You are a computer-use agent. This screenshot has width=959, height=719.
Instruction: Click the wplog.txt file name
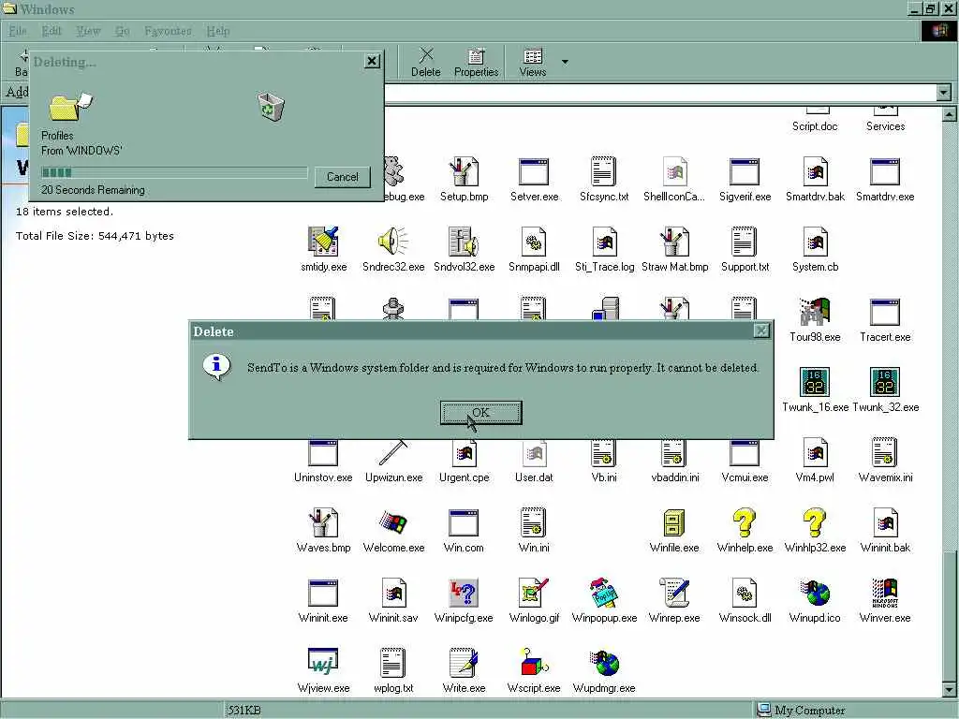click(x=393, y=688)
